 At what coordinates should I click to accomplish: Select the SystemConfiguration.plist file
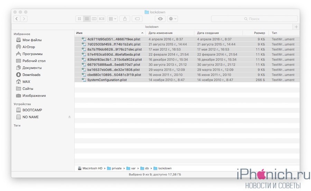point(107,80)
